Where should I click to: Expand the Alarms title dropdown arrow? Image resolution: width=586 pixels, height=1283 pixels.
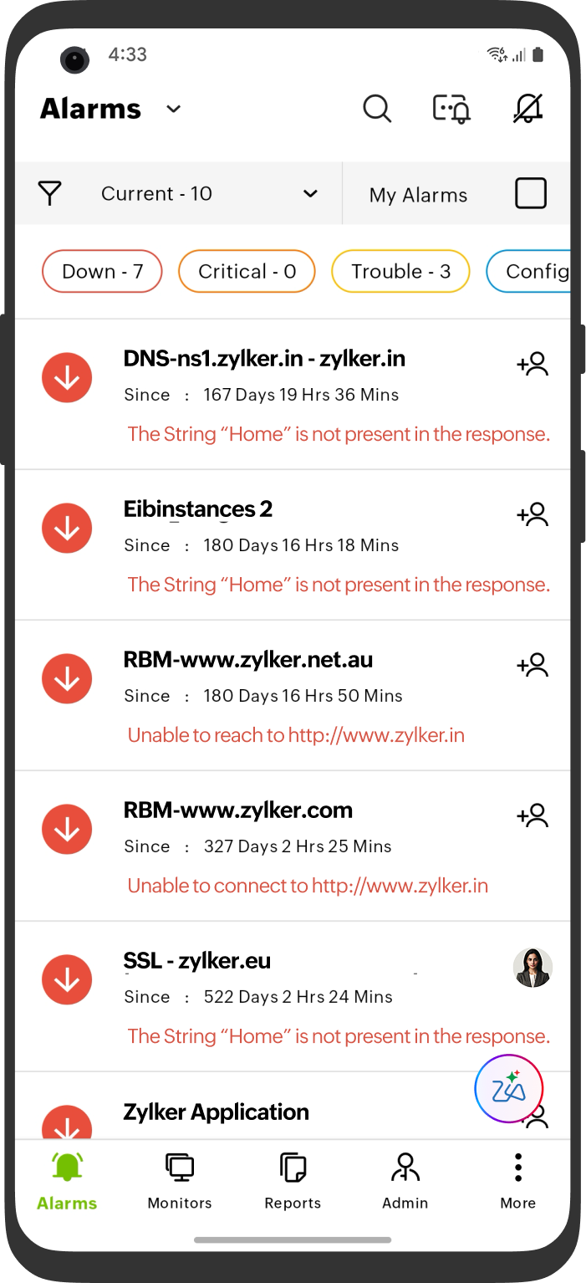[x=174, y=109]
